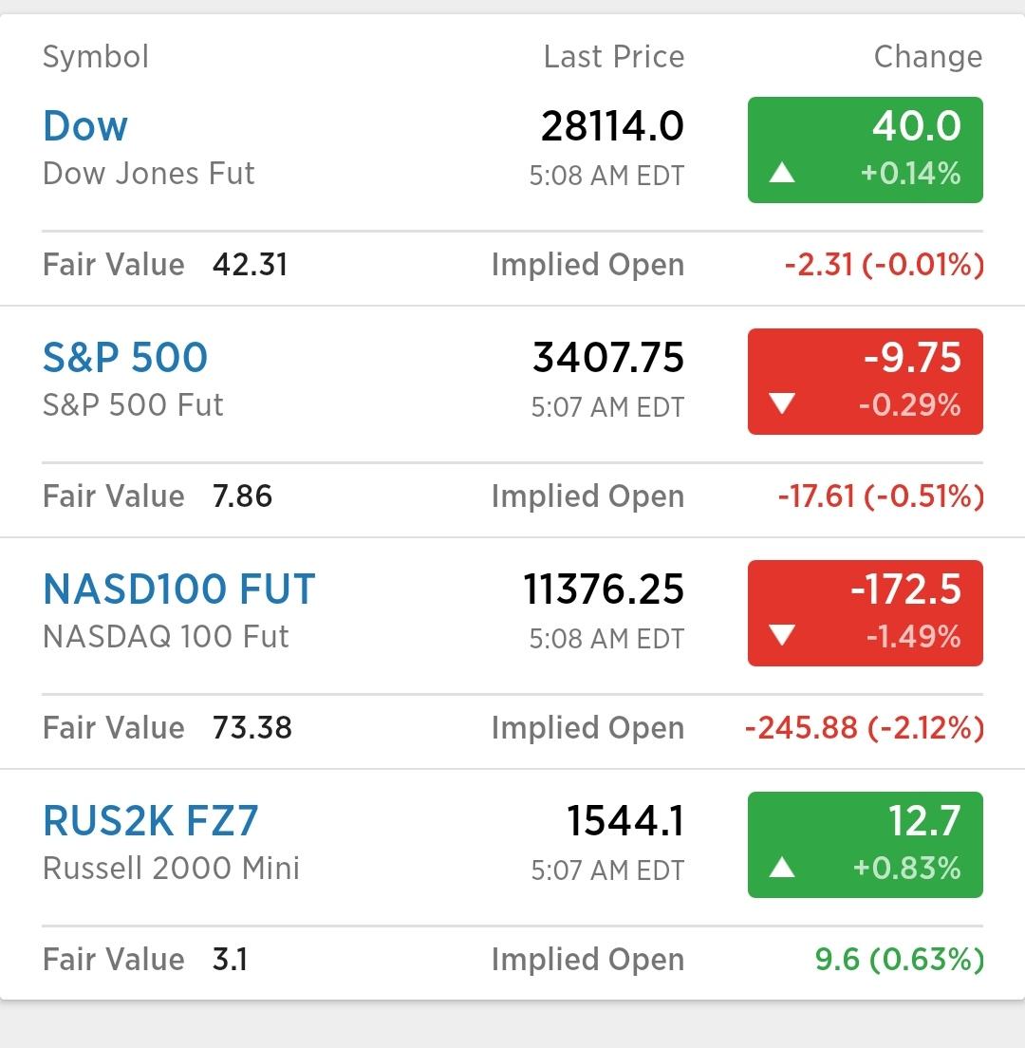Click the NASDAQ 100 down-arrow icon
The height and width of the screenshot is (1048, 1025).
coord(782,636)
